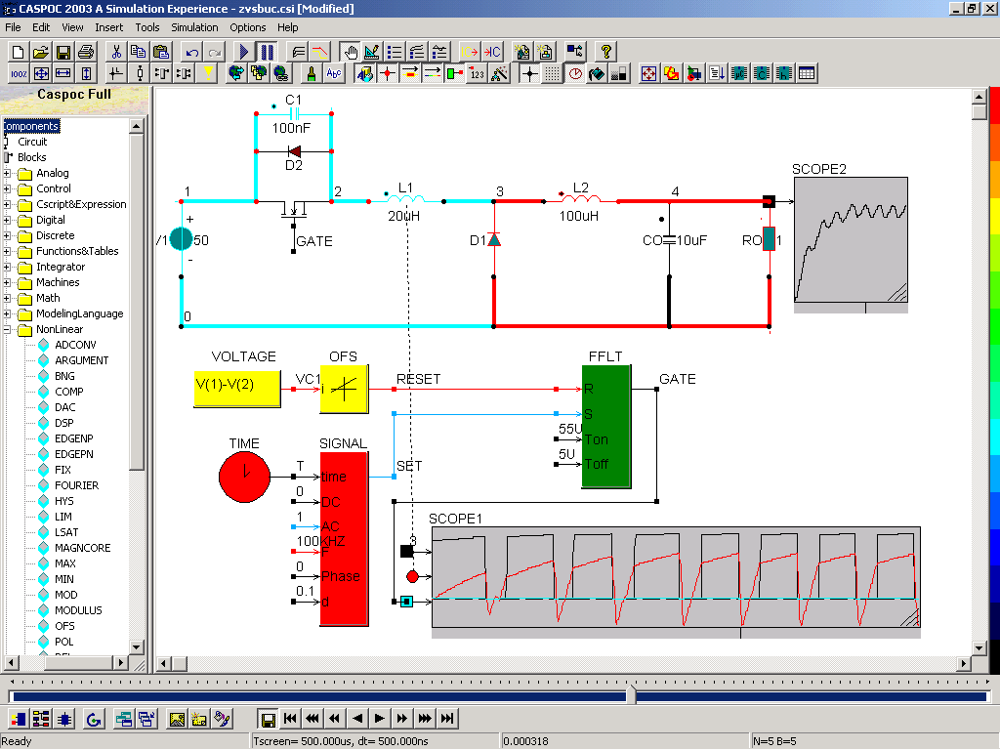
Task: Expand the Control folder
Action: (x=7, y=188)
